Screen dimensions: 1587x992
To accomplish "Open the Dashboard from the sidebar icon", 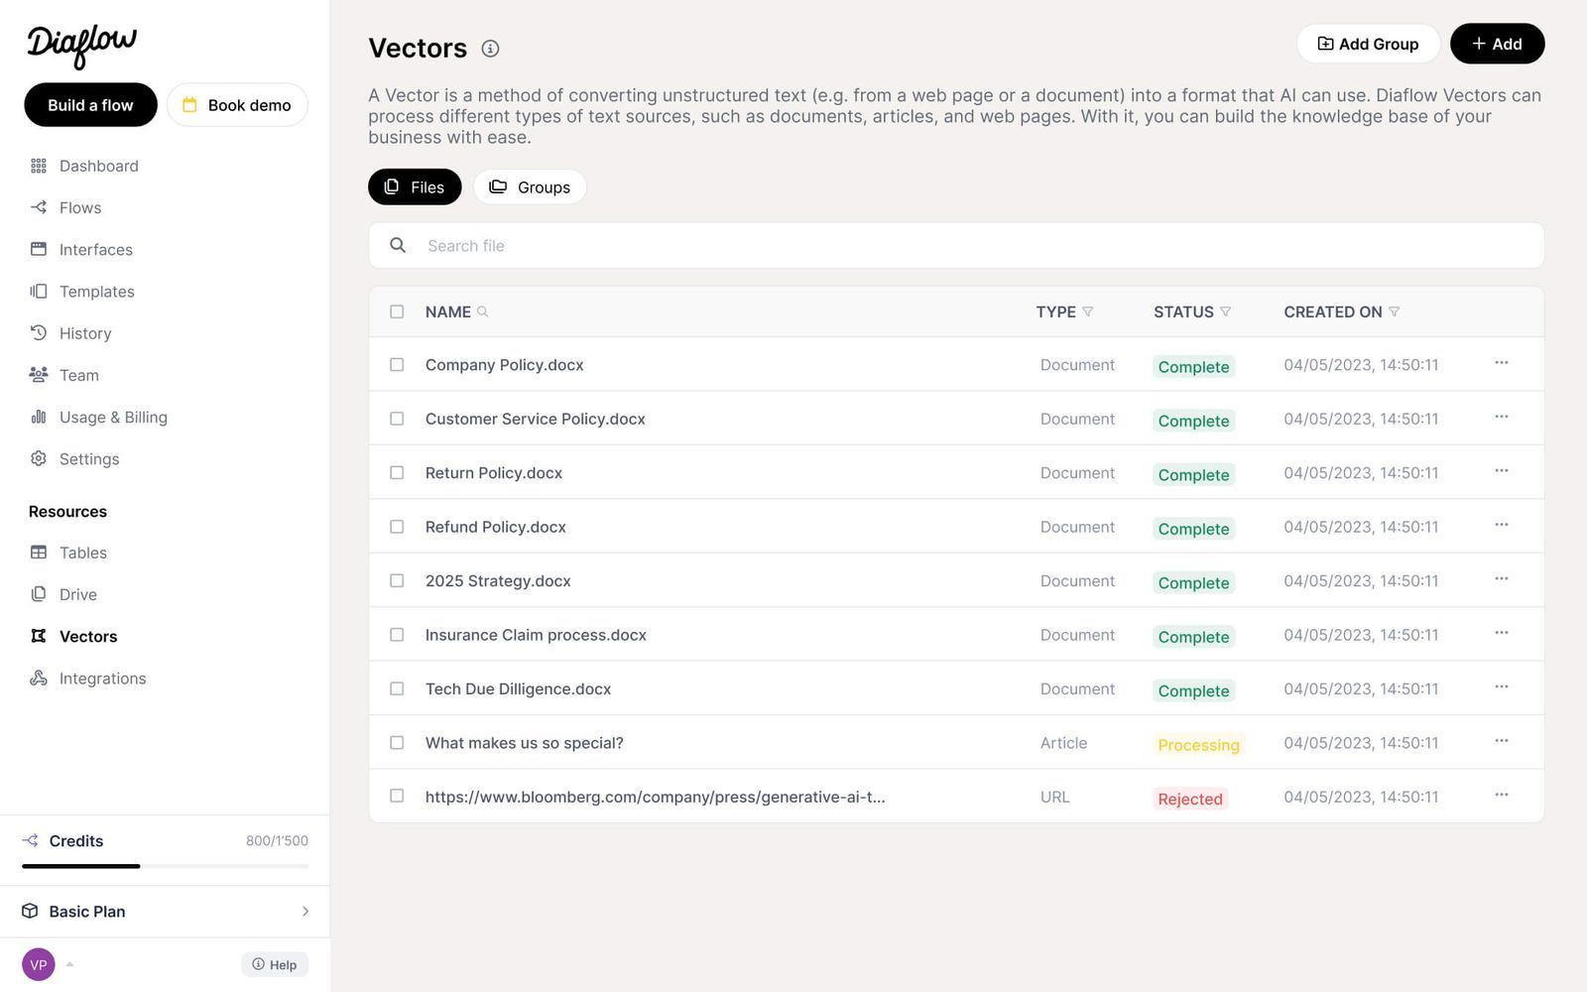I will click(x=39, y=166).
